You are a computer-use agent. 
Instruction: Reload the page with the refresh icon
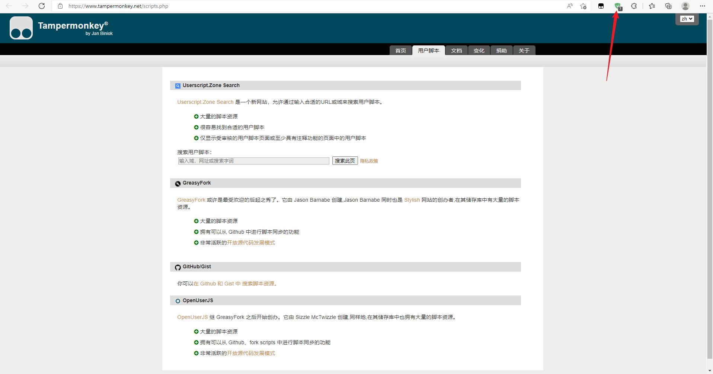42,6
